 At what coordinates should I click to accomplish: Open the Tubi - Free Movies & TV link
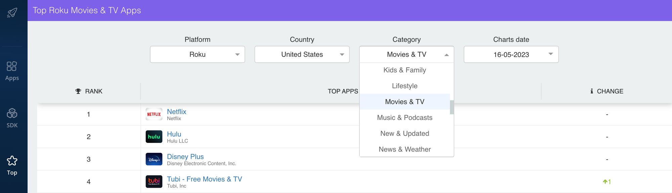coord(204,179)
